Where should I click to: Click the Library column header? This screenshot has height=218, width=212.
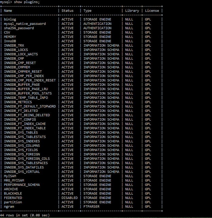click(132, 11)
